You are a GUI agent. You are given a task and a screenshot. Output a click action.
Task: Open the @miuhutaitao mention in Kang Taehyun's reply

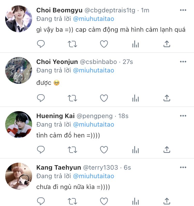click(94, 176)
